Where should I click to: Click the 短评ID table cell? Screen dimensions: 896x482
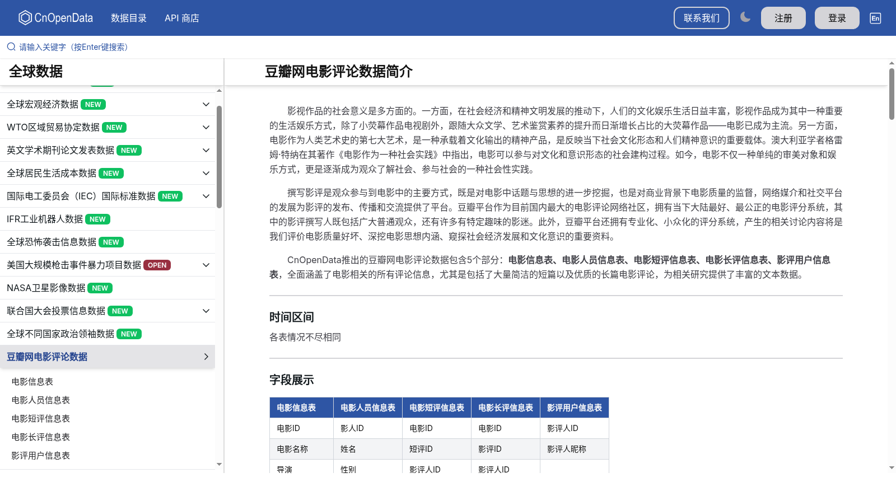(437, 449)
